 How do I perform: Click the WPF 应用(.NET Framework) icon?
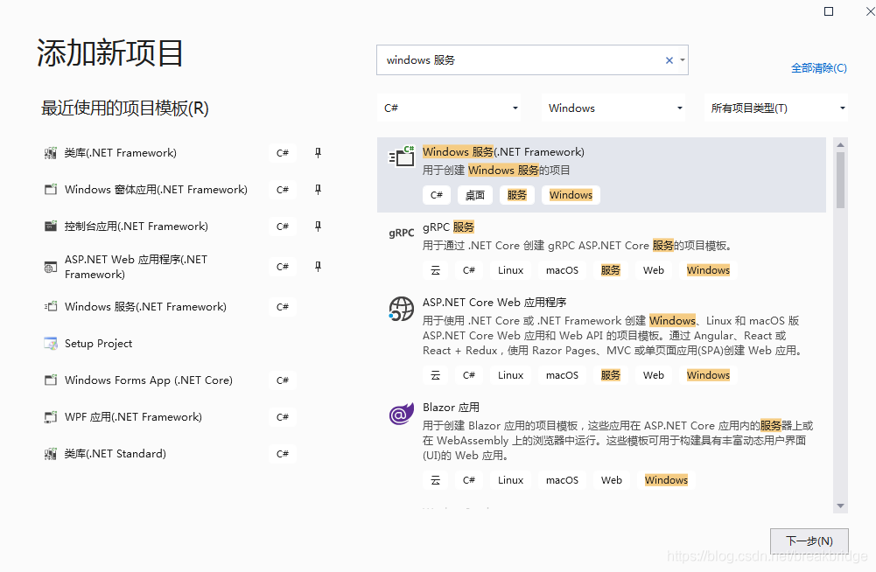click(50, 417)
